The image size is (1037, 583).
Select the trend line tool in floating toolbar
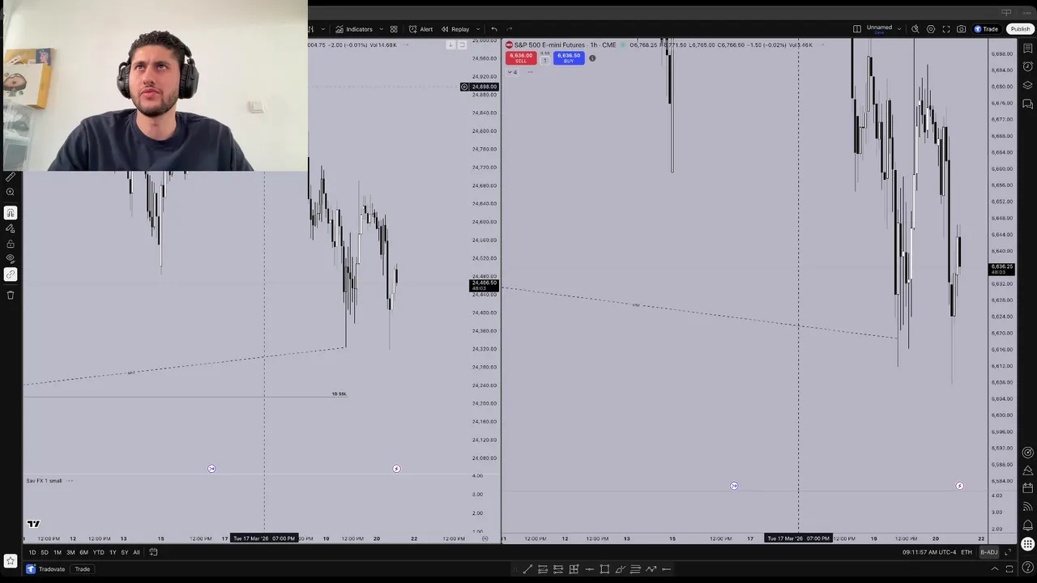pyautogui.click(x=527, y=569)
